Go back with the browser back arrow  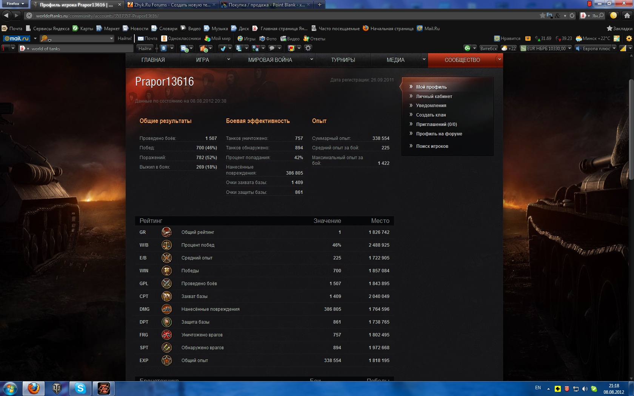(x=6, y=15)
